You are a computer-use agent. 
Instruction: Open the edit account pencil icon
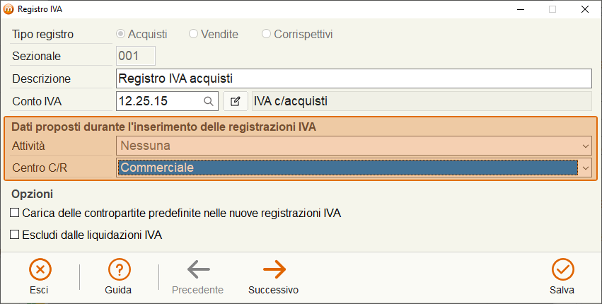tap(236, 101)
